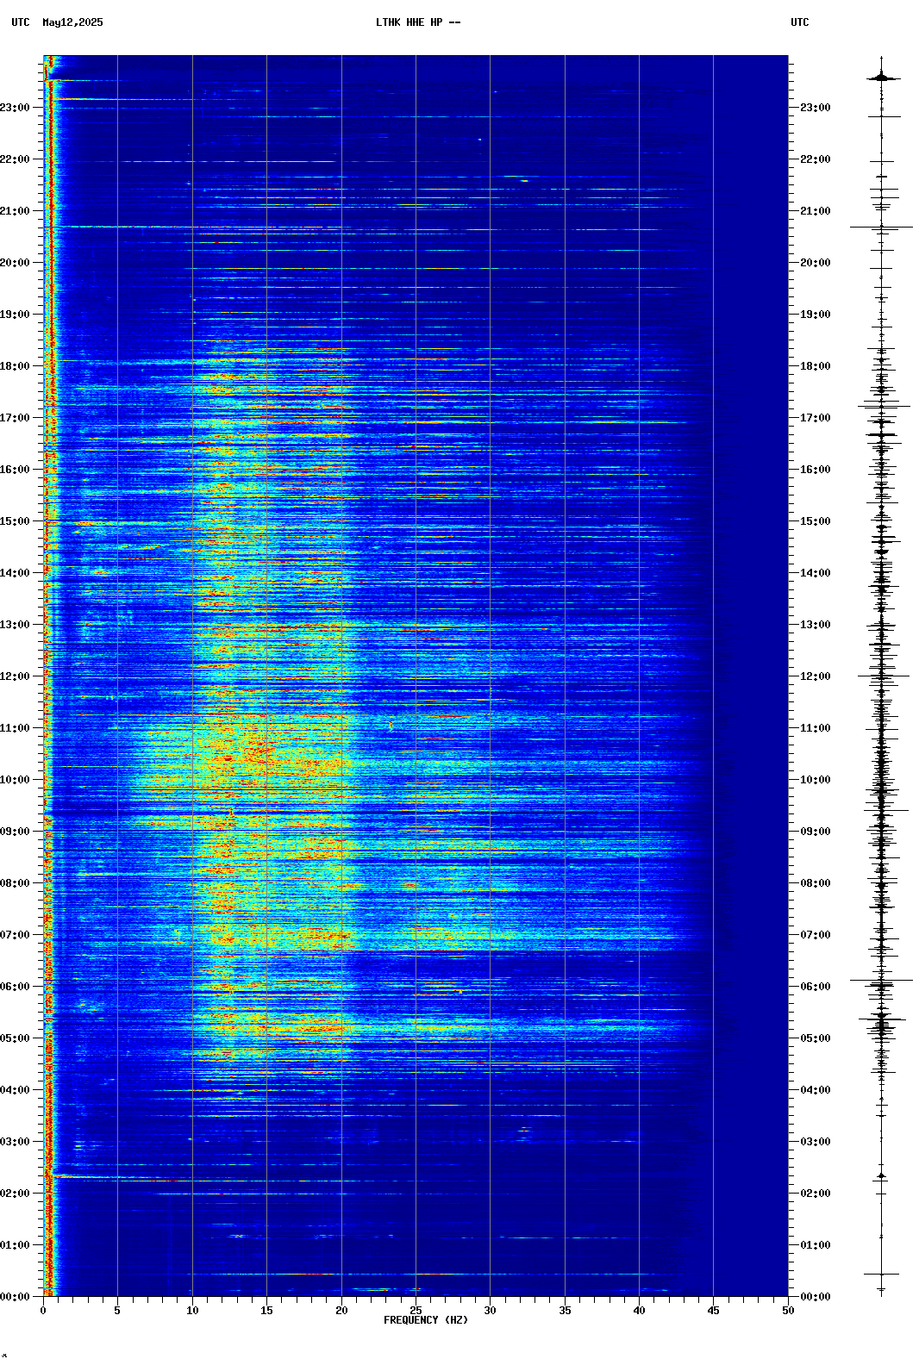Viewport: 919px width, 1365px height.
Task: Click the left-axis 18:00 time label
Action: 15,366
